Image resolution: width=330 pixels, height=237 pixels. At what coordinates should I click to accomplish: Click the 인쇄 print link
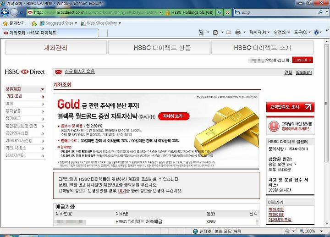[288, 72]
